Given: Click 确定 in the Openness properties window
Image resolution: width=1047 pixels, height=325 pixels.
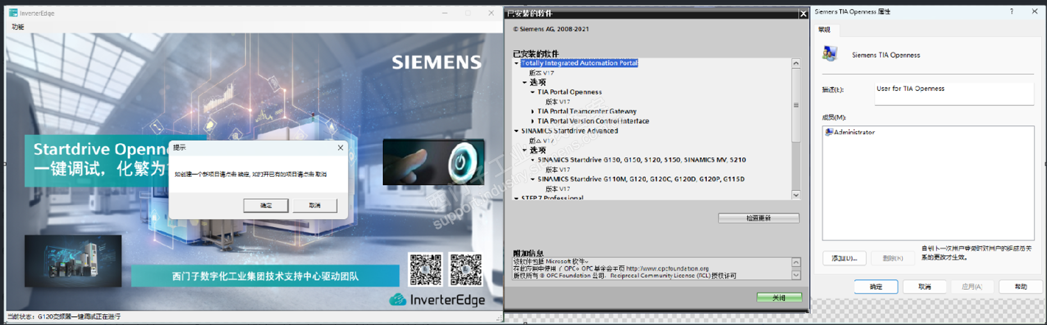Looking at the screenshot, I should click(x=876, y=287).
